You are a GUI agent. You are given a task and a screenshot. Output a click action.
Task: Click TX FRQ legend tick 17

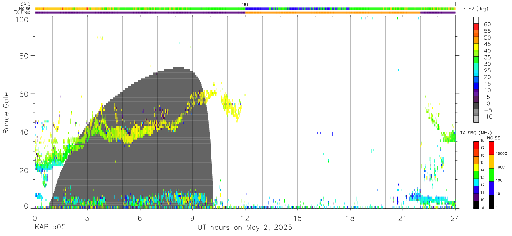tap(482, 148)
